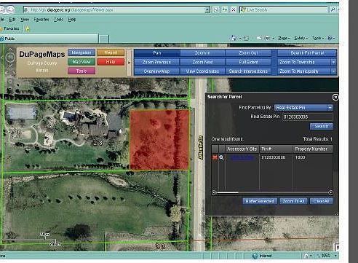Click the Full Extent button
The height and width of the screenshot is (263, 358).
click(248, 62)
